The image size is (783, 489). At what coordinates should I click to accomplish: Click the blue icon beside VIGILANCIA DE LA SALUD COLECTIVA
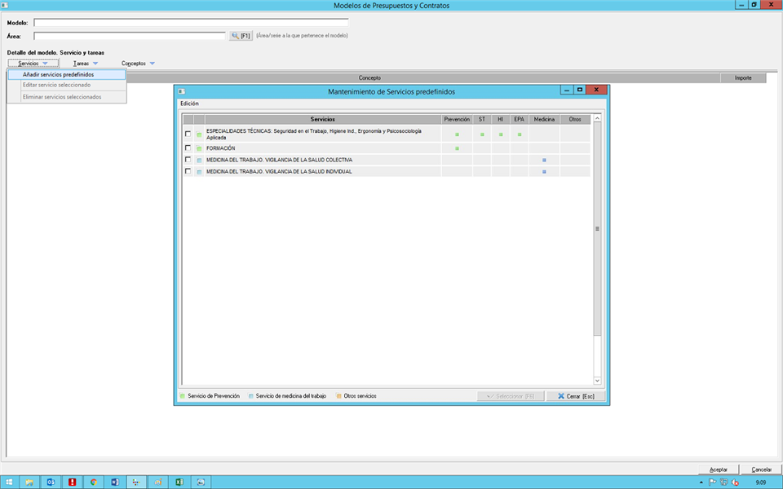tap(198, 160)
